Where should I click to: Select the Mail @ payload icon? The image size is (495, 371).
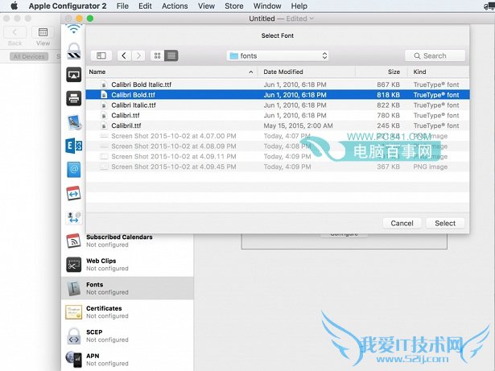(x=74, y=170)
